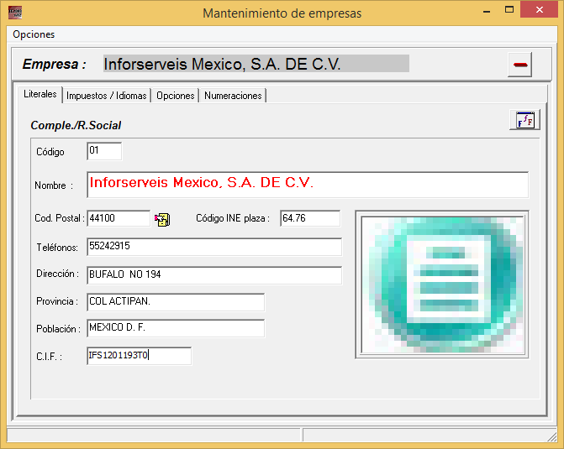Image resolution: width=564 pixels, height=449 pixels.
Task: Click the Dirección field BUFALO NO 194
Action: [214, 275]
